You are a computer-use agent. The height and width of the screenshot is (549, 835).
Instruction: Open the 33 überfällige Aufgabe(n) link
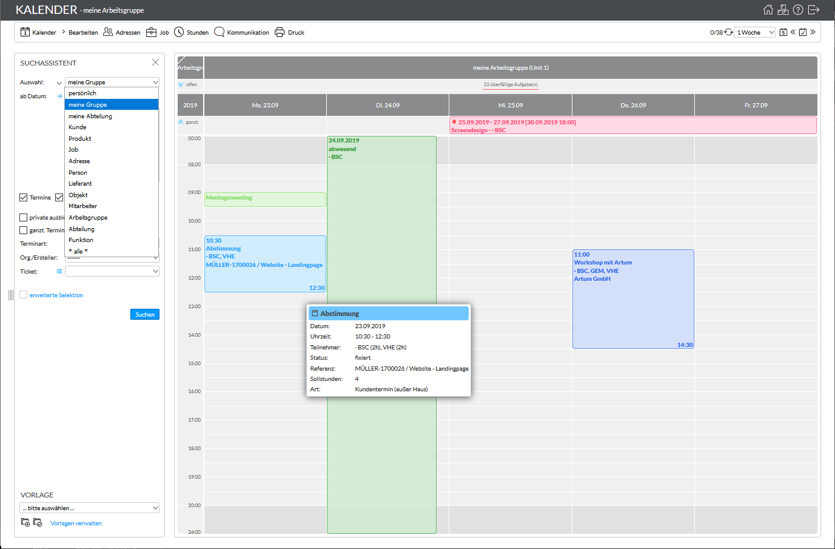511,85
